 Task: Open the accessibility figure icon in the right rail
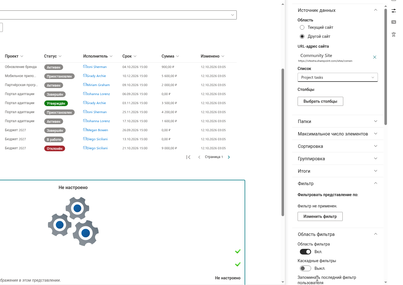pyautogui.click(x=394, y=34)
